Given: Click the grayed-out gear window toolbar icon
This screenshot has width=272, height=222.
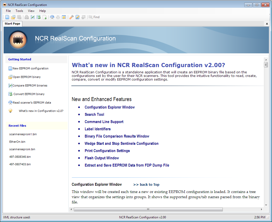Looking at the screenshot, I should point(83,17).
